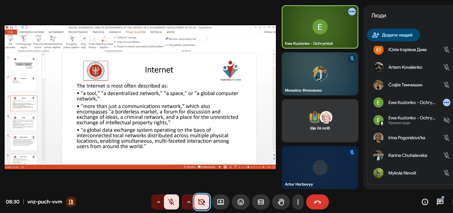Expand microphone audio settings arrow
453x213 pixels.
coord(158,202)
